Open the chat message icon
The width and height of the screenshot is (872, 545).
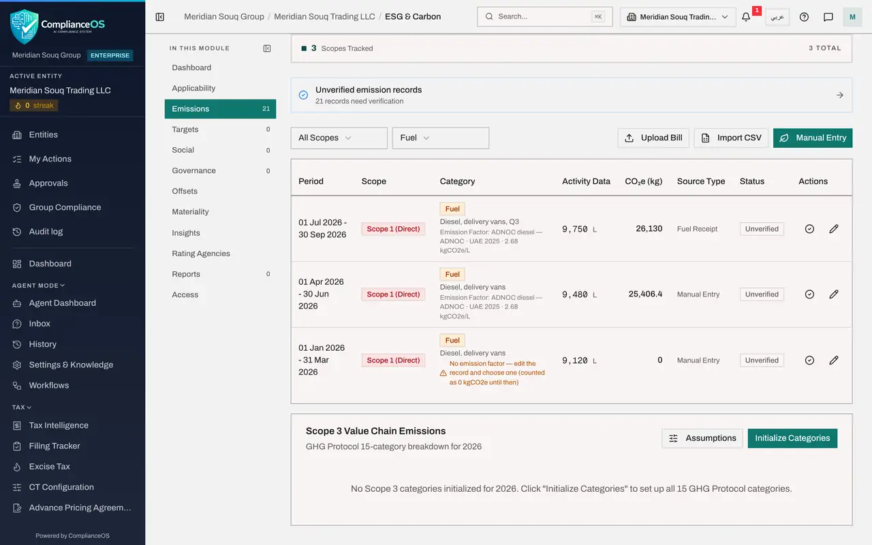coord(828,17)
